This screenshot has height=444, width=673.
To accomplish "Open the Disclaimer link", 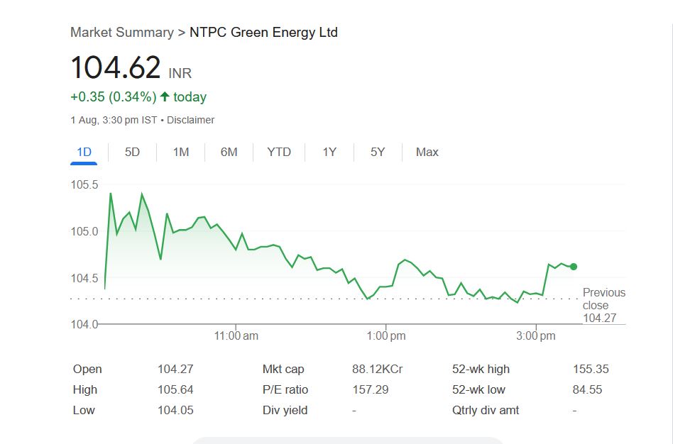I will coord(190,120).
